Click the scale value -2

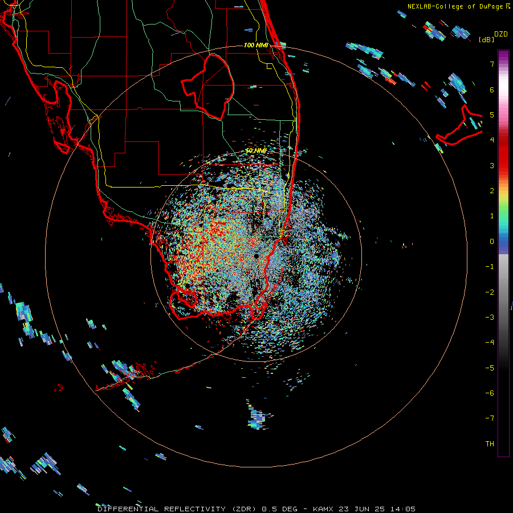pos(490,292)
